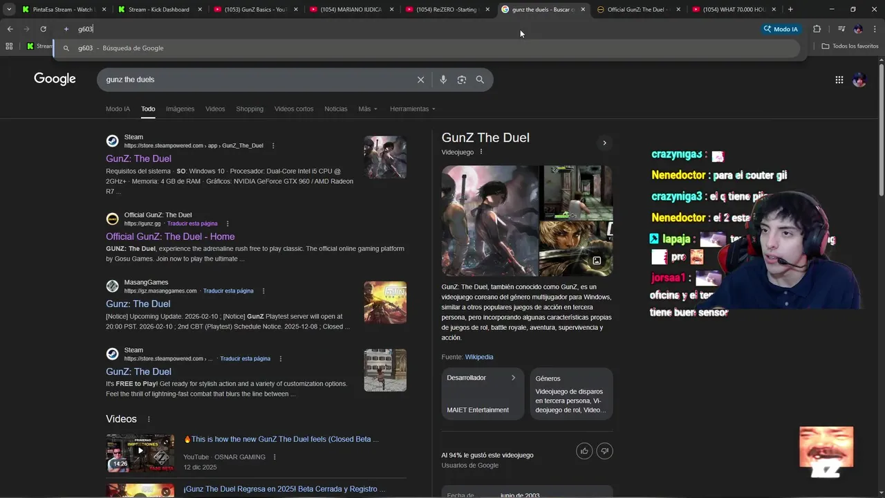The width and height of the screenshot is (885, 498).
Task: Open options for first Steam result
Action: tap(273, 146)
